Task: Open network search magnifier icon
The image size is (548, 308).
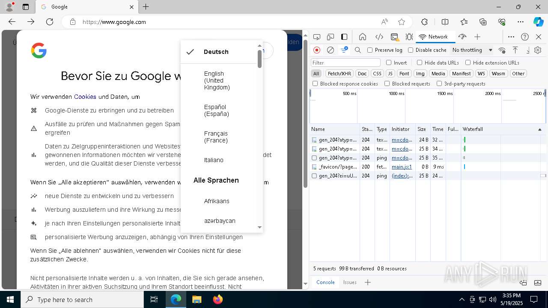Action: click(358, 50)
